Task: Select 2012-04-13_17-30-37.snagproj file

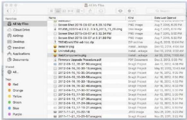Action: click(116, 90)
